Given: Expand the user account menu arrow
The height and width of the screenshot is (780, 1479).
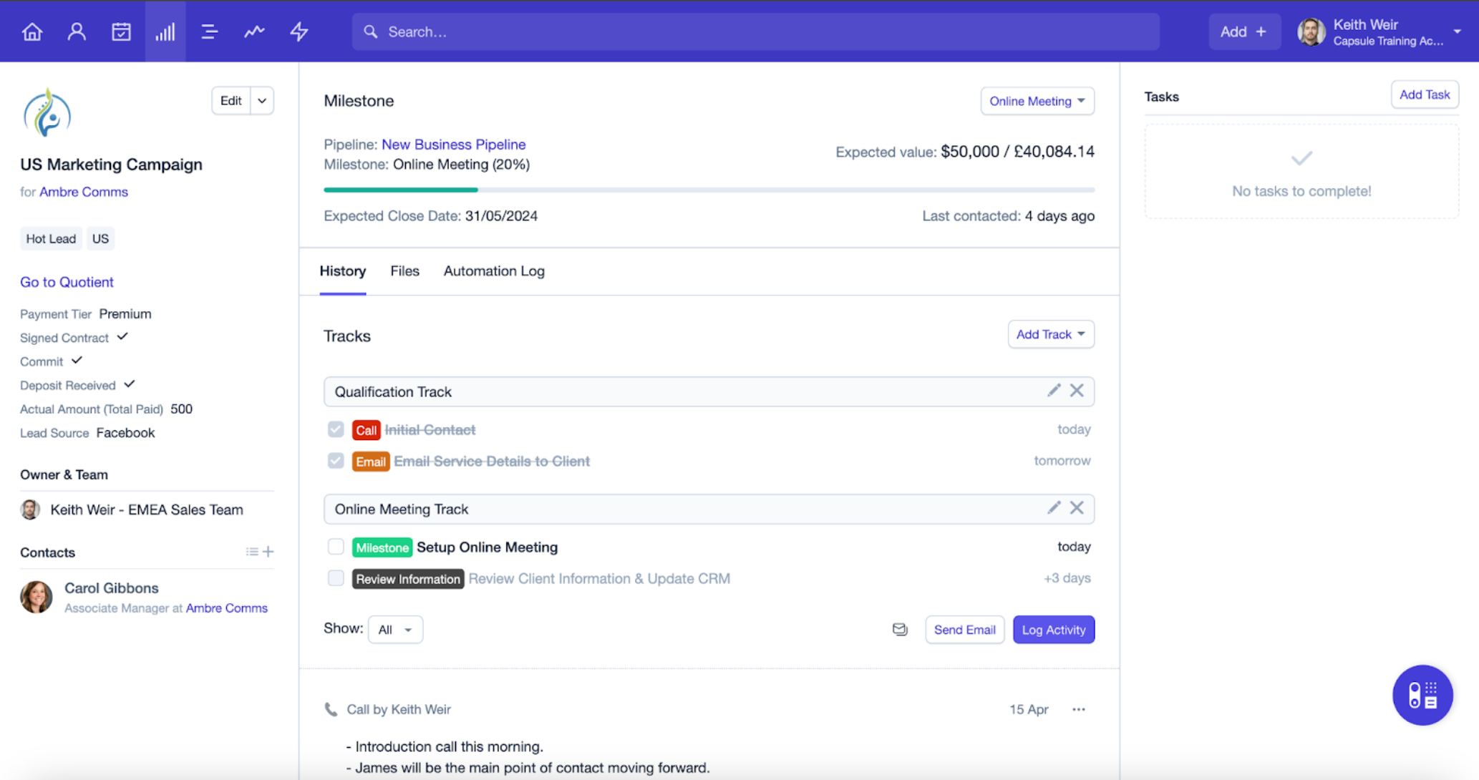Looking at the screenshot, I should pos(1457,31).
